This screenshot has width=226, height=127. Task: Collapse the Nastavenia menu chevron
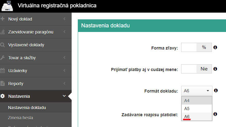coord(64,96)
